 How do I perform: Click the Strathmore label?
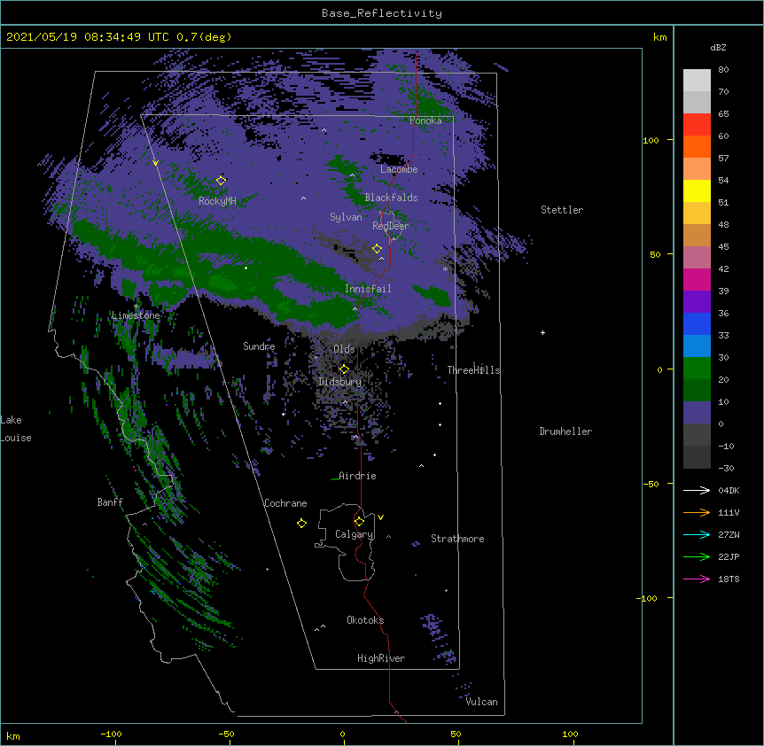(x=457, y=539)
